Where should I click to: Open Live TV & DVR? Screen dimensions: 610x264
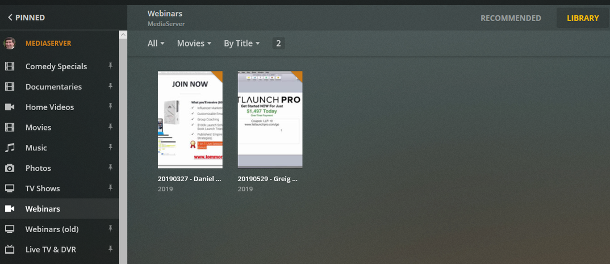coord(51,249)
